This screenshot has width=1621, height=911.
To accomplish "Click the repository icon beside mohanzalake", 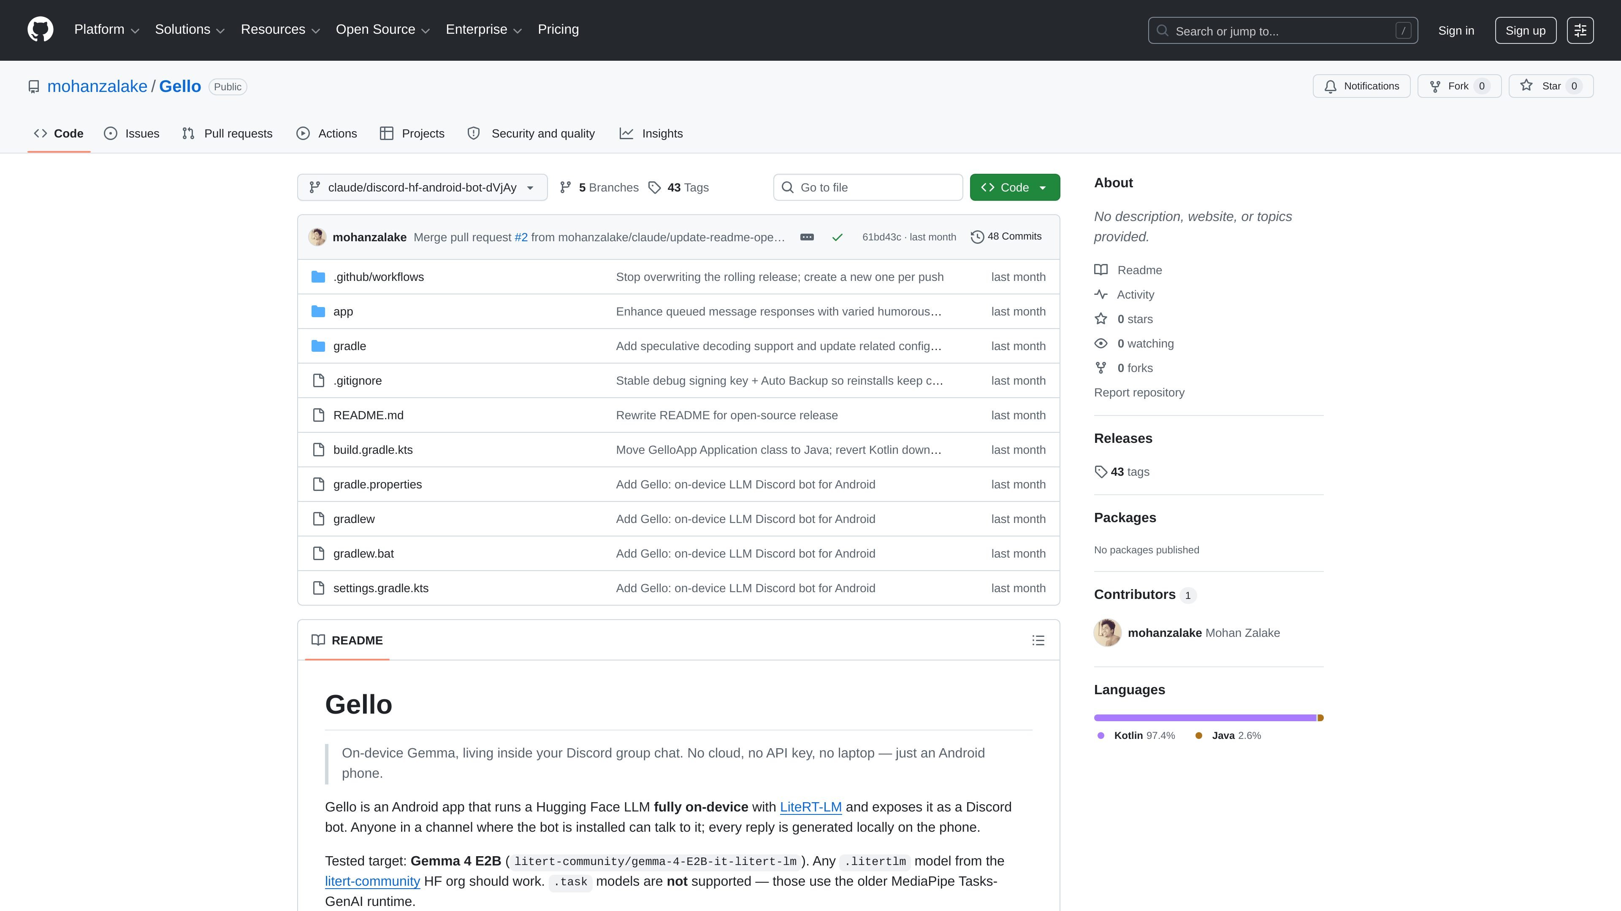I will click(34, 87).
